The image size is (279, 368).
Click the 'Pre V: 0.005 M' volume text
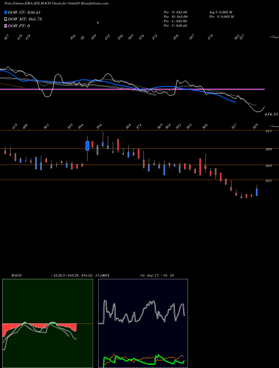221,17
